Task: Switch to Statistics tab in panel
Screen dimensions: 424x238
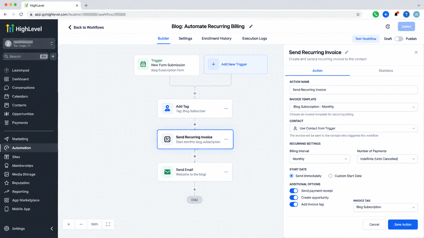Action: 386,71
